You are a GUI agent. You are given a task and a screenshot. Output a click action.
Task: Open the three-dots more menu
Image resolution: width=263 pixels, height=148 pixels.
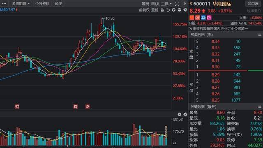tap(4, 4)
